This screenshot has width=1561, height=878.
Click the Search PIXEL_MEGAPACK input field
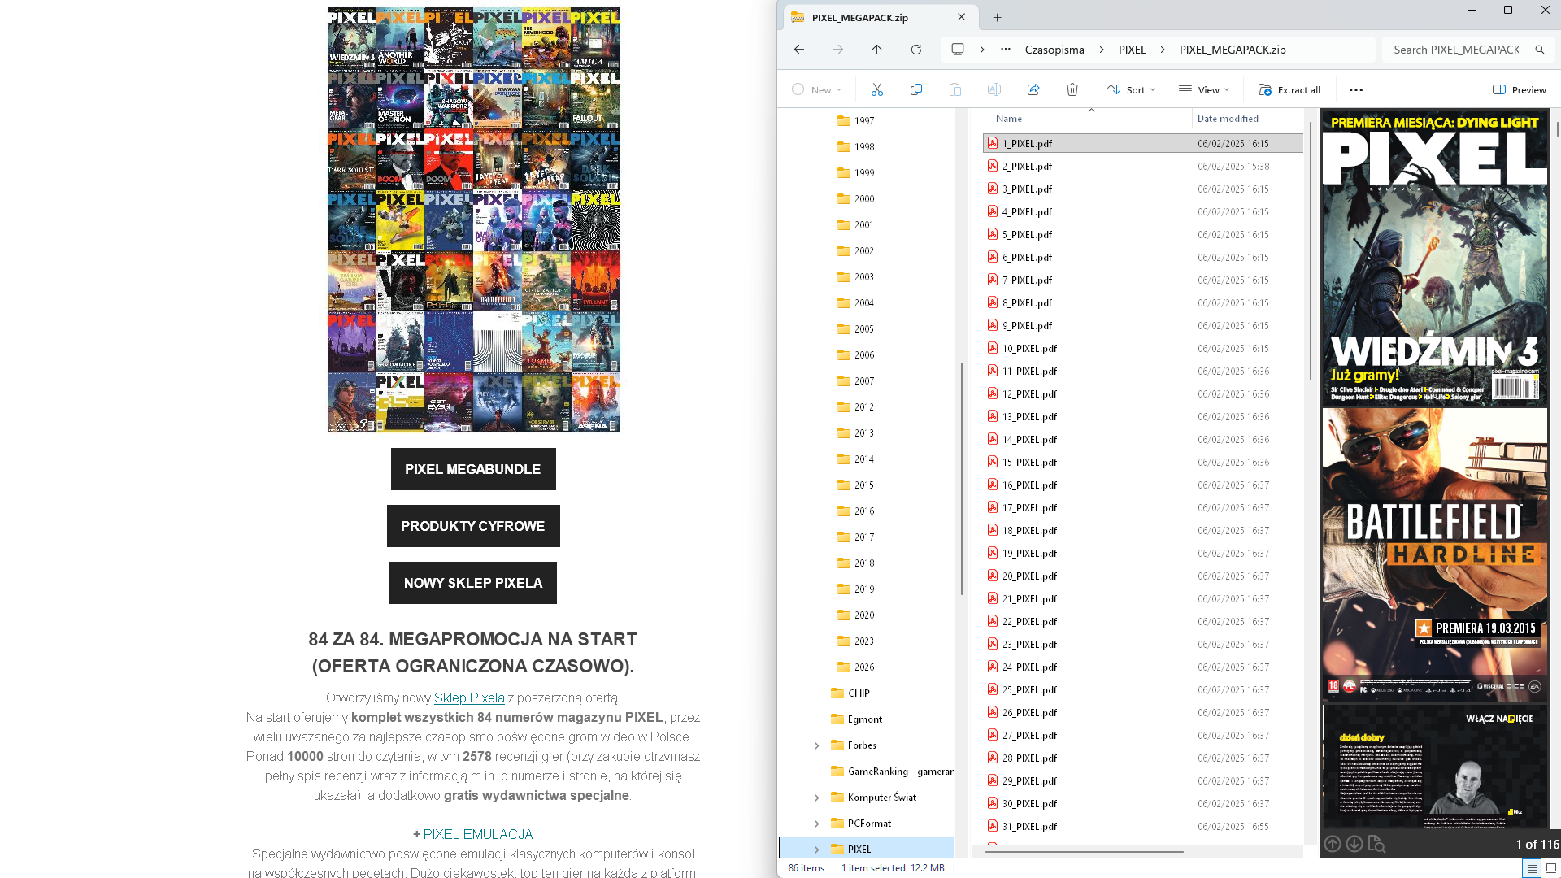[1455, 50]
